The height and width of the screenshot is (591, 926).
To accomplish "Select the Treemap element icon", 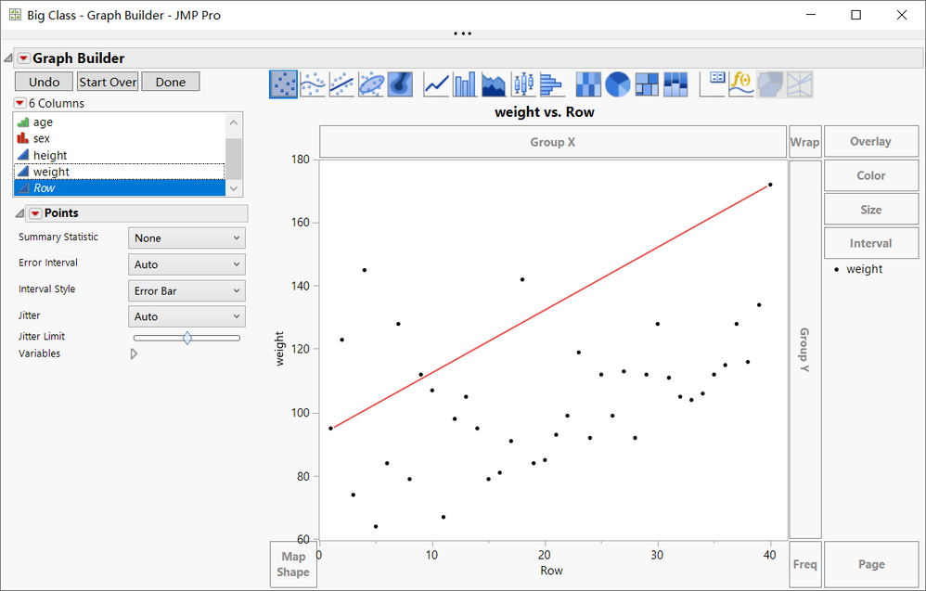I will 647,84.
